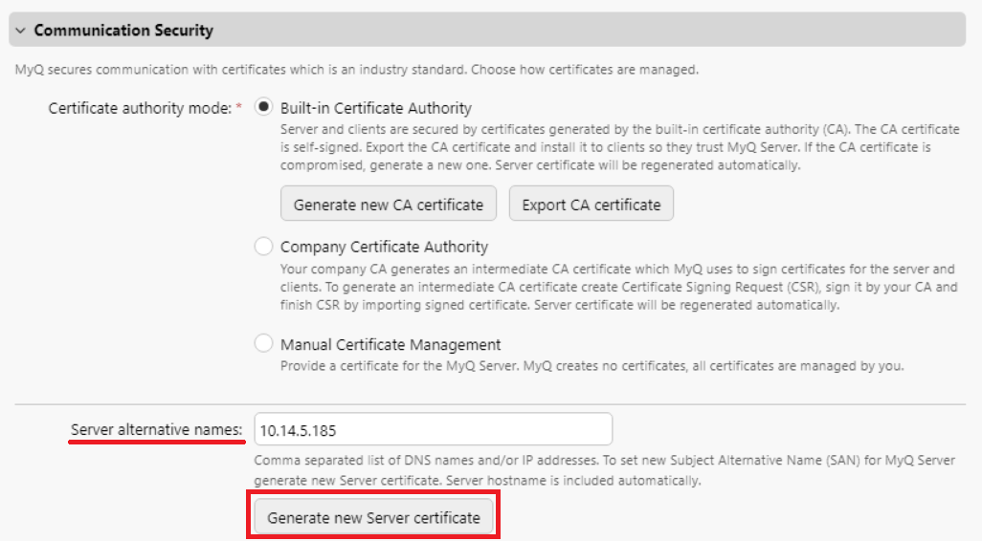Click the Server alternative names label
Image resolution: width=982 pixels, height=541 pixels.
[x=157, y=430]
